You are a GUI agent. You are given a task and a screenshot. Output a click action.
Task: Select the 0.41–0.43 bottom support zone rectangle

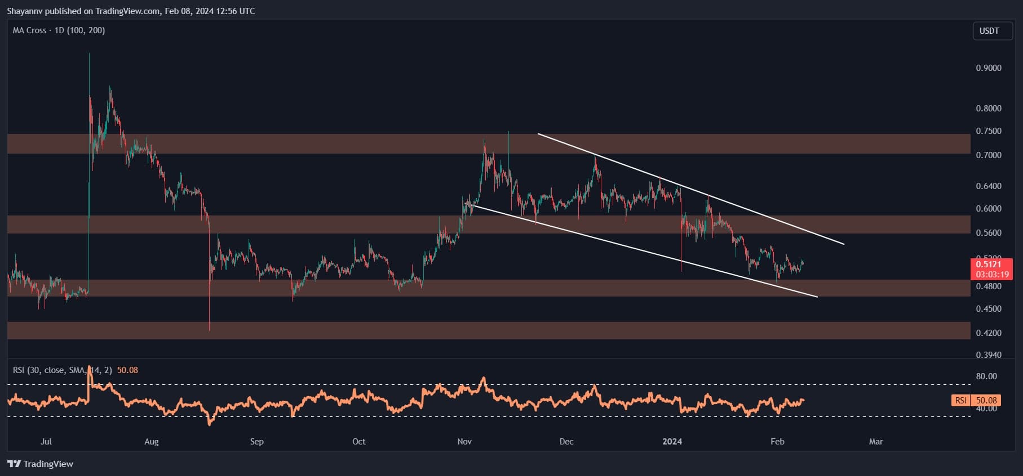[489, 330]
